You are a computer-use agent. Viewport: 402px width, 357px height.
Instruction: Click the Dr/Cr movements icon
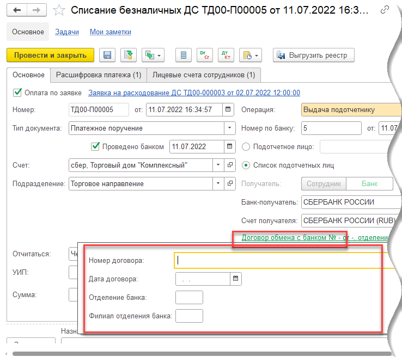(x=205, y=55)
